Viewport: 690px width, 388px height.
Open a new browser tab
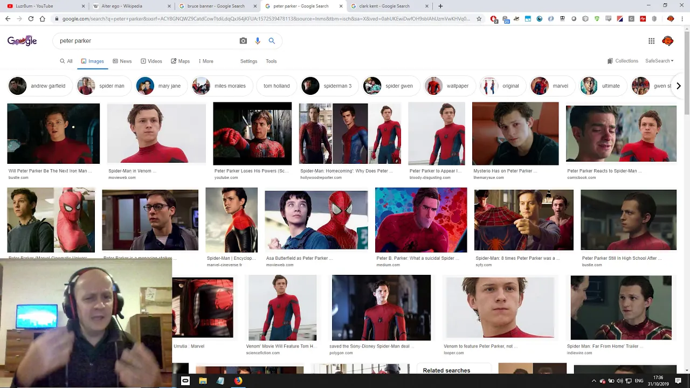(440, 6)
